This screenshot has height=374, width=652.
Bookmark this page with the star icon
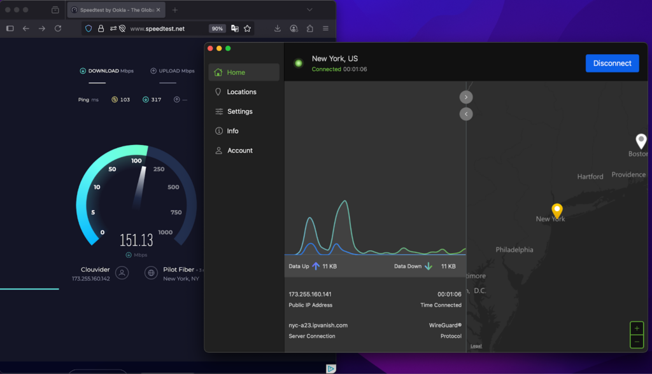(248, 28)
